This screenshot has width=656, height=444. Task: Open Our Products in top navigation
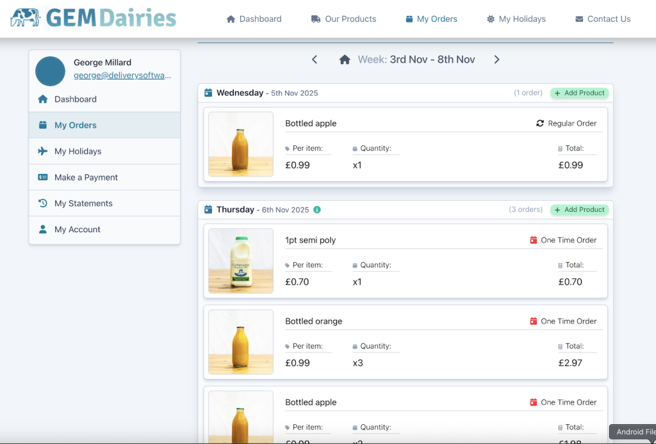(343, 19)
